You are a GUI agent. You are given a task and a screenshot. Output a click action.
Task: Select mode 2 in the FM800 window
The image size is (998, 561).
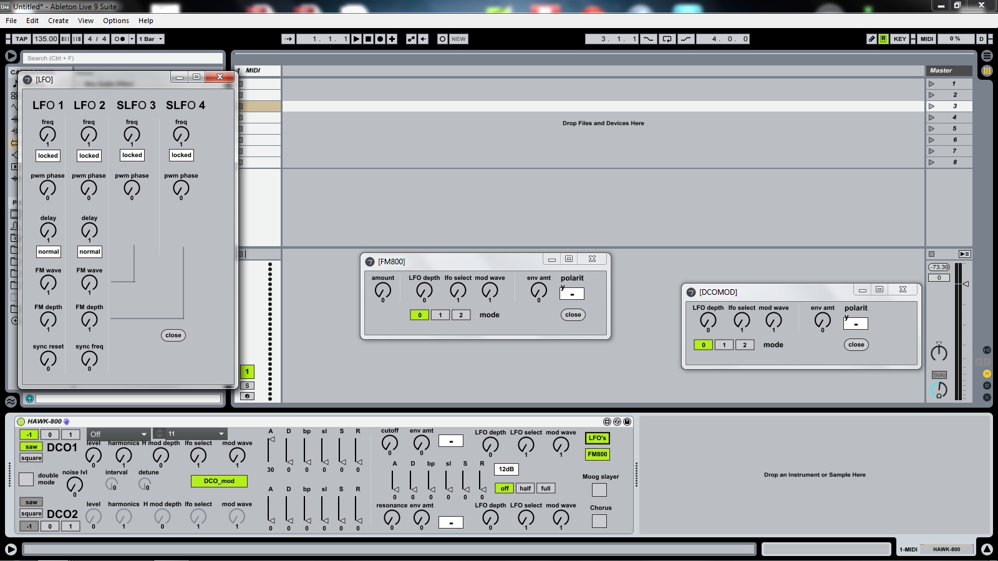pos(461,315)
